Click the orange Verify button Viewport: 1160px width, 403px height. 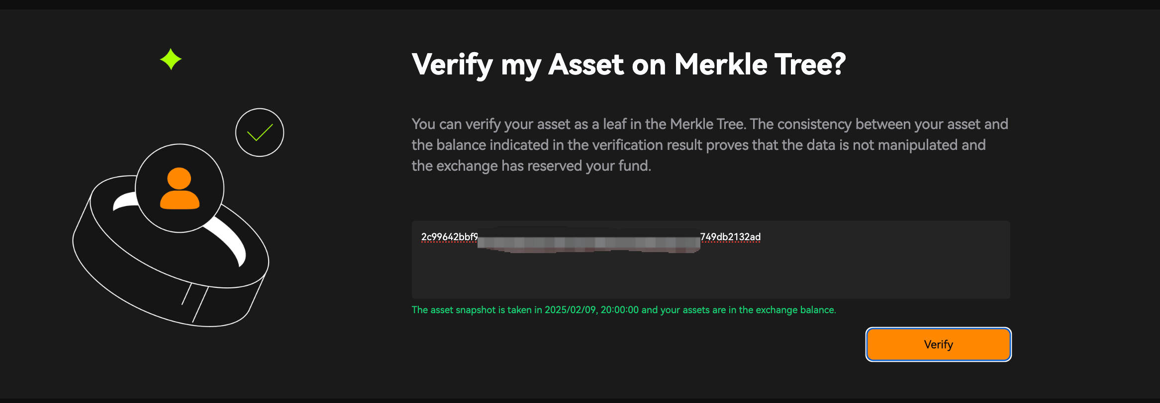938,344
